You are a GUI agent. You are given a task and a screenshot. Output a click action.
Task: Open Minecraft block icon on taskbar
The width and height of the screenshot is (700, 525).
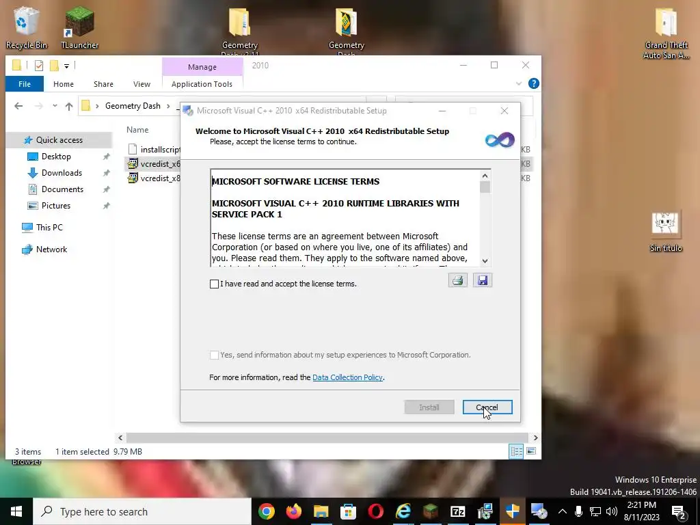pyautogui.click(x=431, y=511)
